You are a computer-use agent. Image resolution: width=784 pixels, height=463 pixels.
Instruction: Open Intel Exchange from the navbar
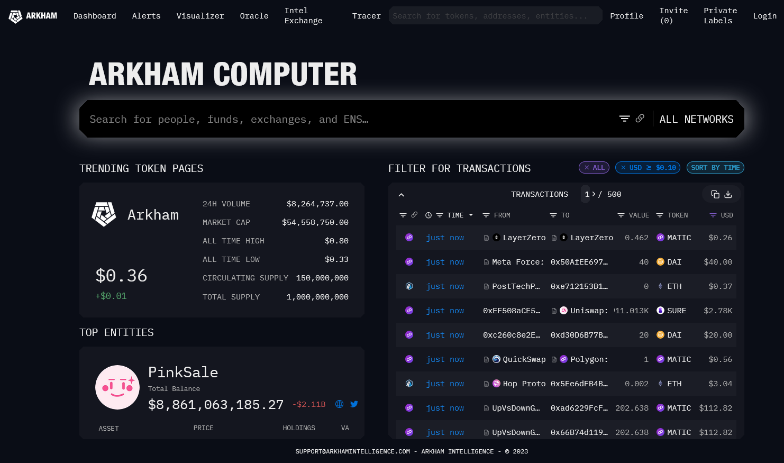click(303, 16)
